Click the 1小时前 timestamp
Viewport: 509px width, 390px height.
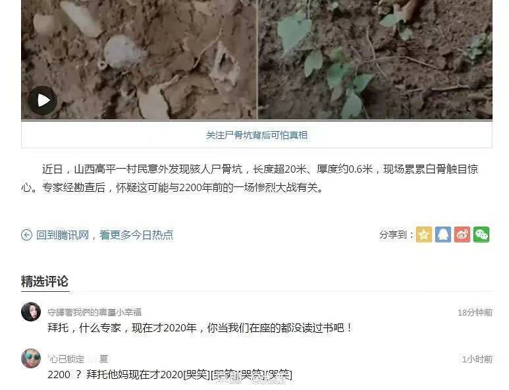[477, 359]
